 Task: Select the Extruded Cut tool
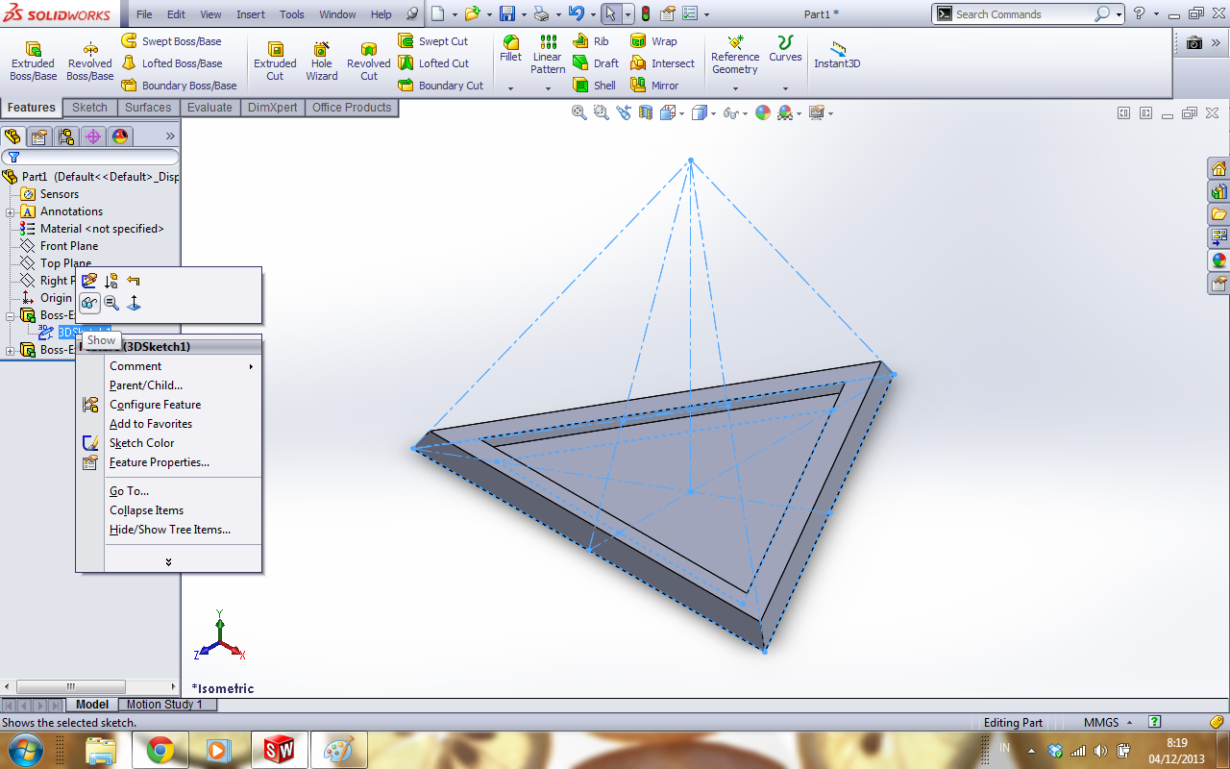coord(275,62)
